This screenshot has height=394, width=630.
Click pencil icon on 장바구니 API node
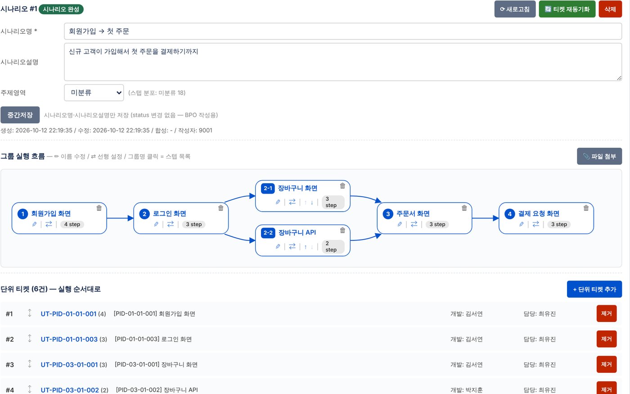278,247
